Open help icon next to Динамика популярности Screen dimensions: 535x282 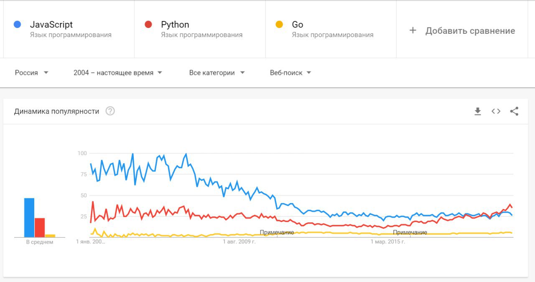coord(110,111)
